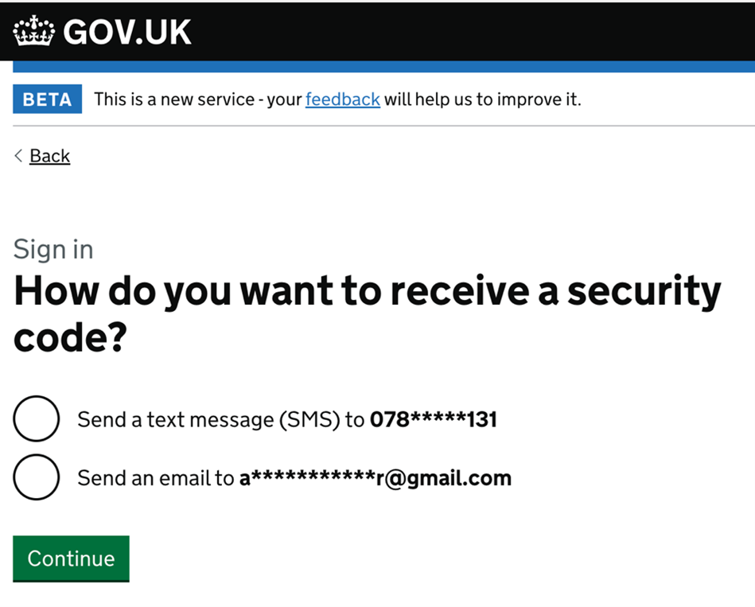Click the GOV.UK header text
755x607 pixels.
127,33
